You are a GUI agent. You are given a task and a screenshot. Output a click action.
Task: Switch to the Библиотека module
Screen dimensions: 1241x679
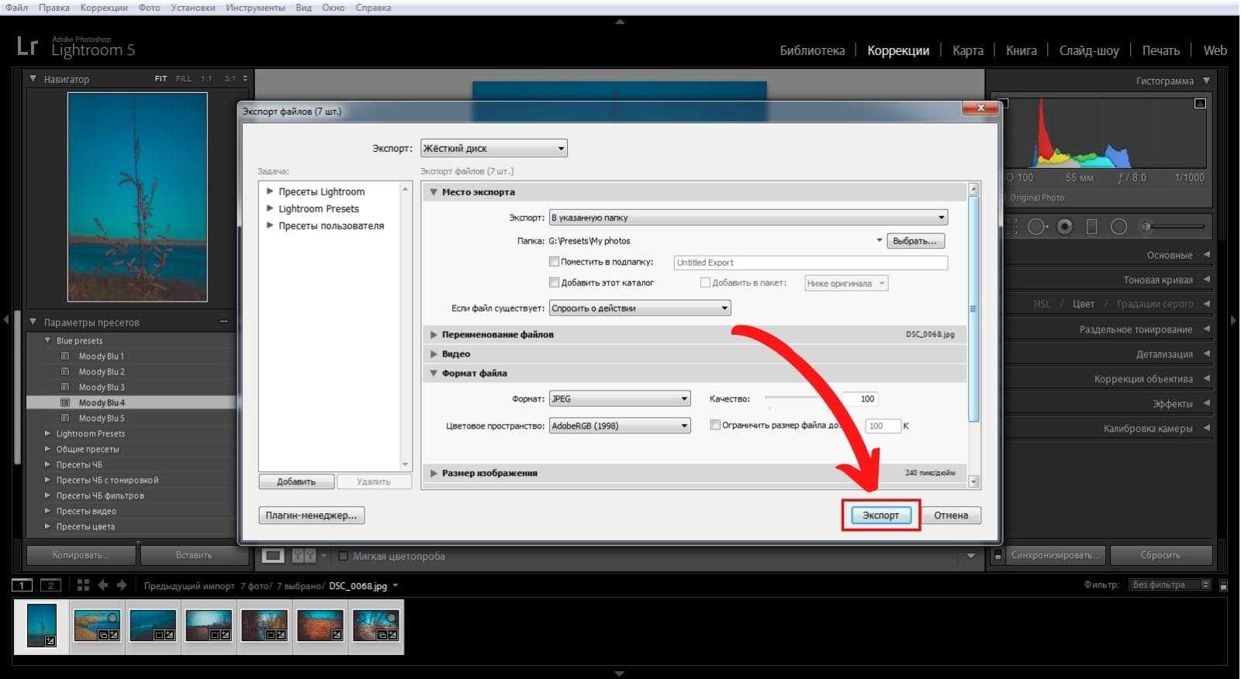(x=812, y=50)
